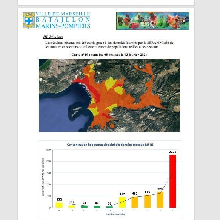
Task: Click the yellow bar labeled 457
Action: [122, 202]
